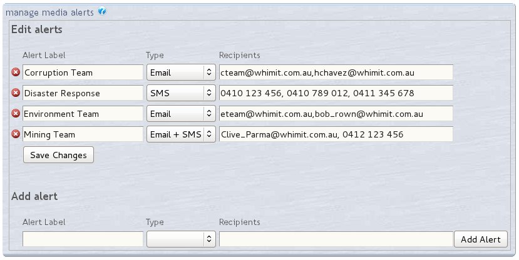
Task: Select the Mining Team label field
Action: 83,134
